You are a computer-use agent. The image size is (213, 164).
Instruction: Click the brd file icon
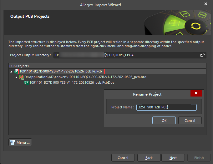[21, 77]
